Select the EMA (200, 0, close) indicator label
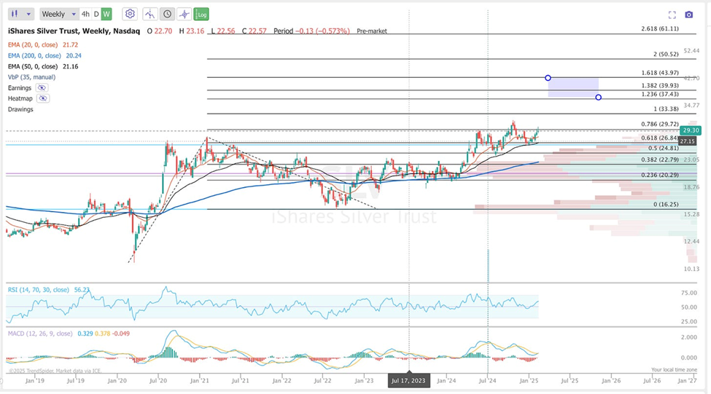Viewport: 711px width, 394px height. pos(34,55)
